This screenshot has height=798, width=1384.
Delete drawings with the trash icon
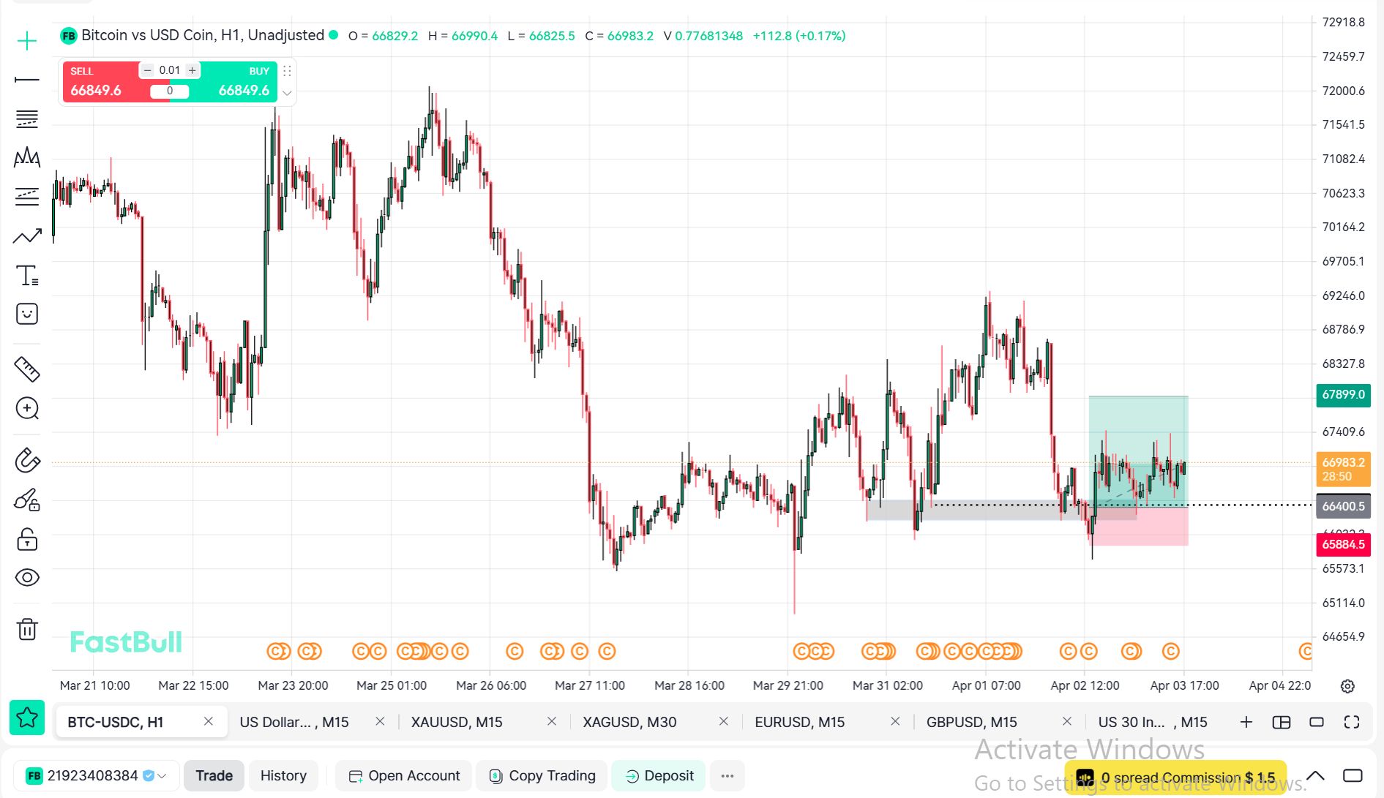[27, 629]
